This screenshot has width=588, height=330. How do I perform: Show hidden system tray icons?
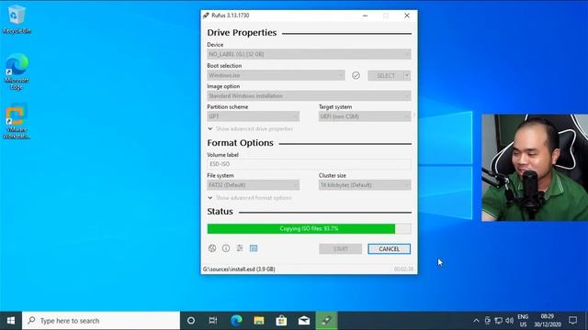point(476,321)
